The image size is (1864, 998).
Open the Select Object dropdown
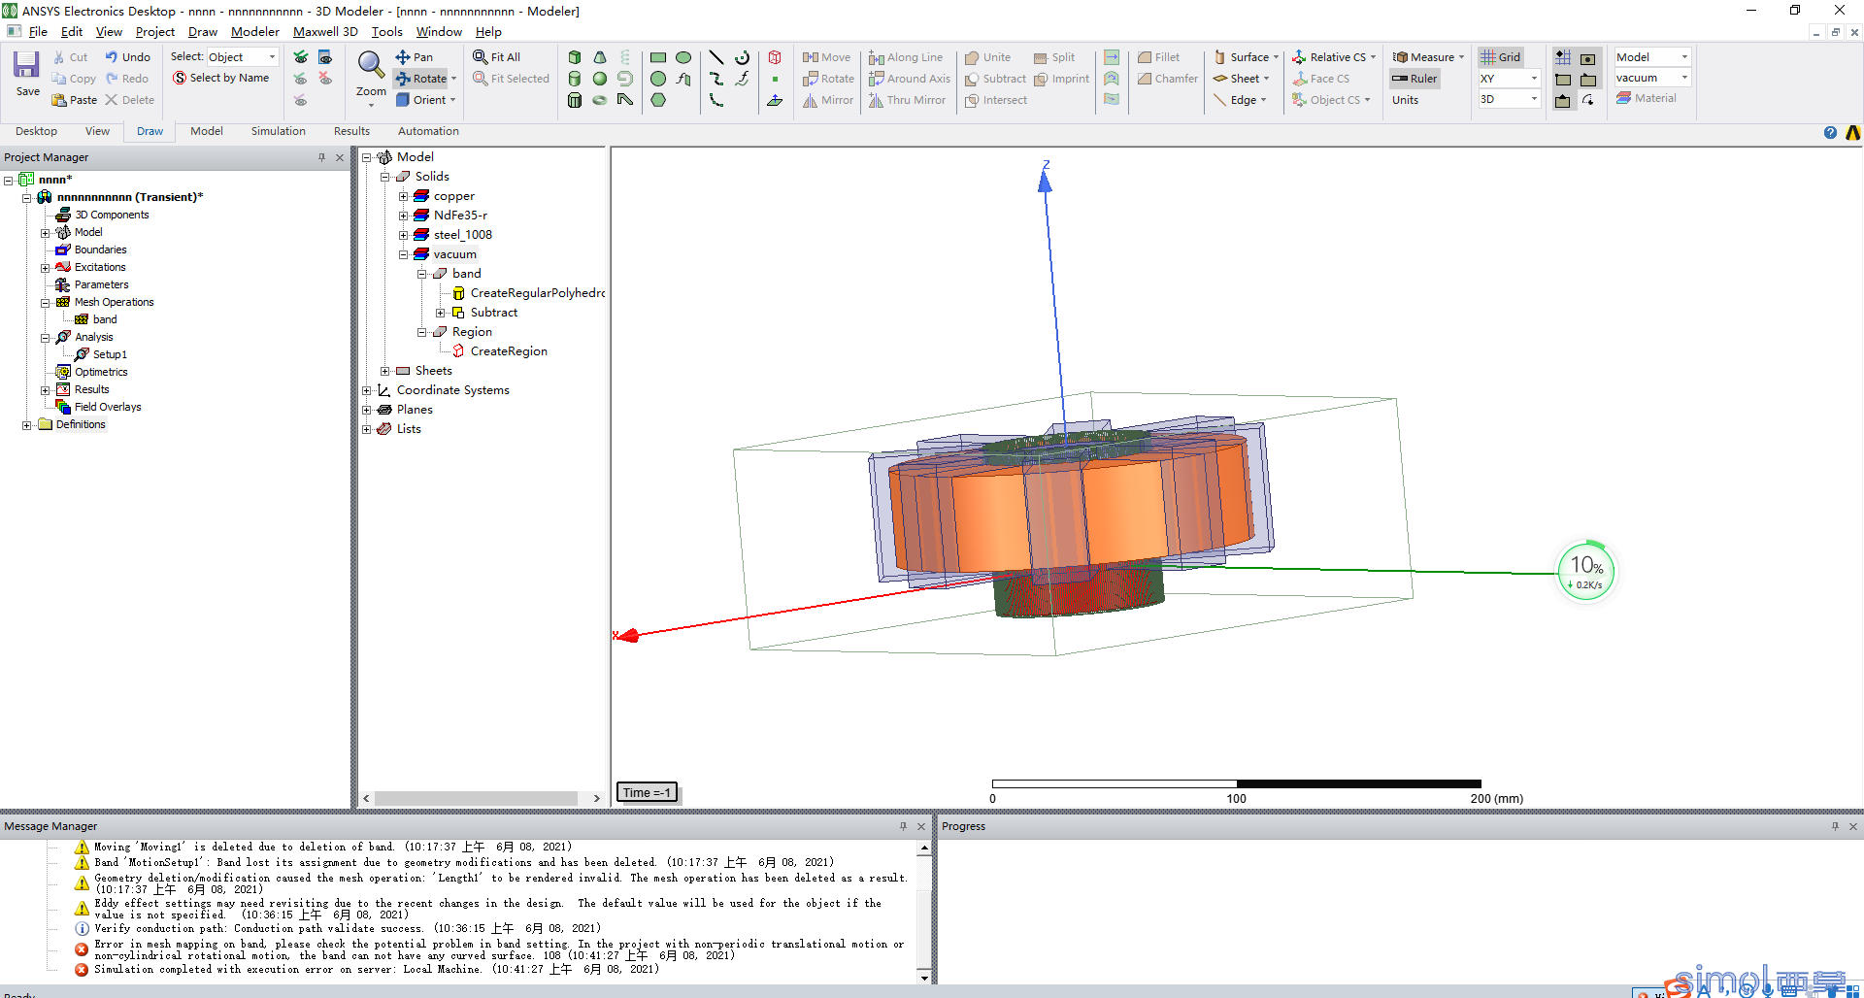[x=242, y=57]
